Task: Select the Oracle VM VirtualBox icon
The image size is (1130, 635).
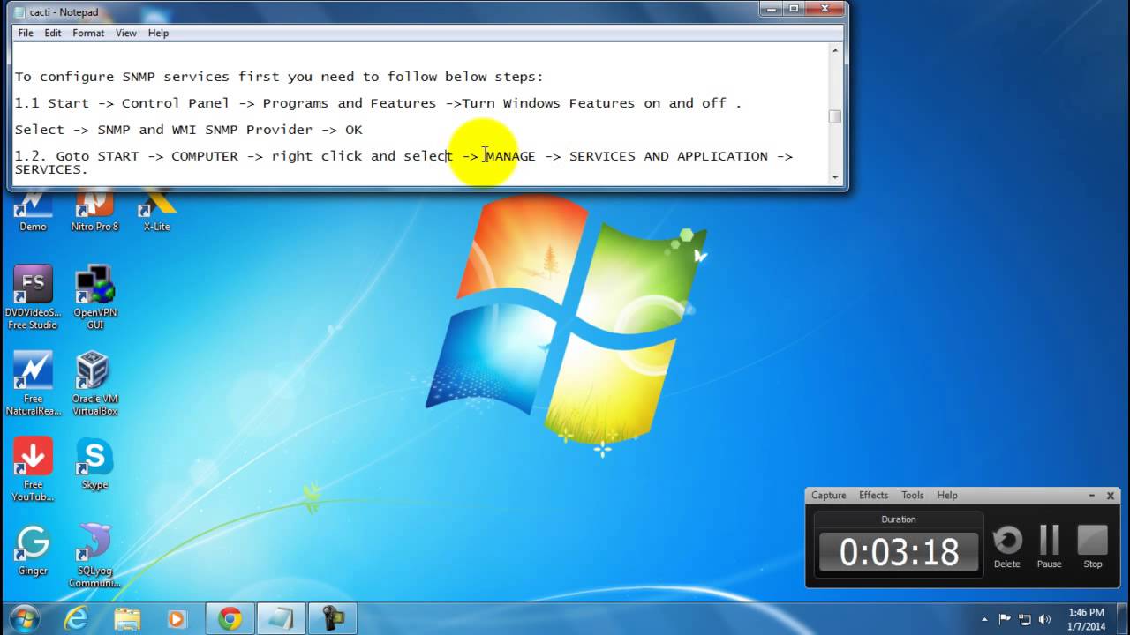Action: click(x=94, y=384)
